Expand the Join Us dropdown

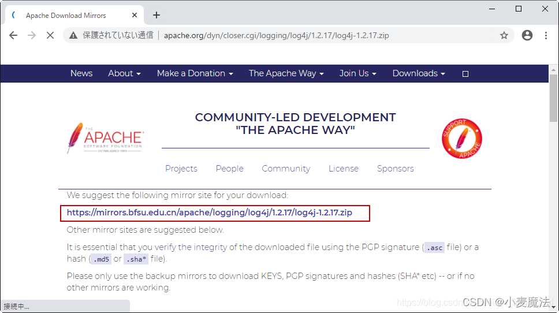coord(357,73)
